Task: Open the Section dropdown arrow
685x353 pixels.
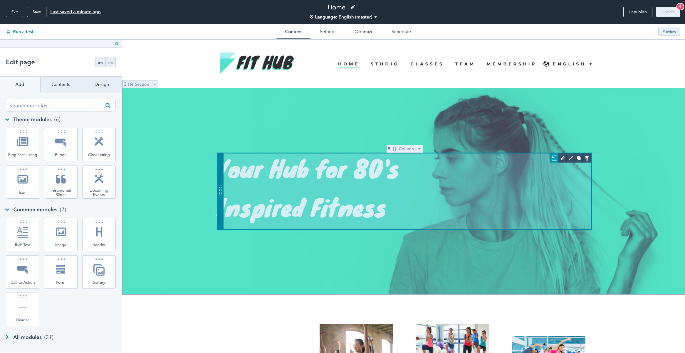Action: tap(155, 84)
